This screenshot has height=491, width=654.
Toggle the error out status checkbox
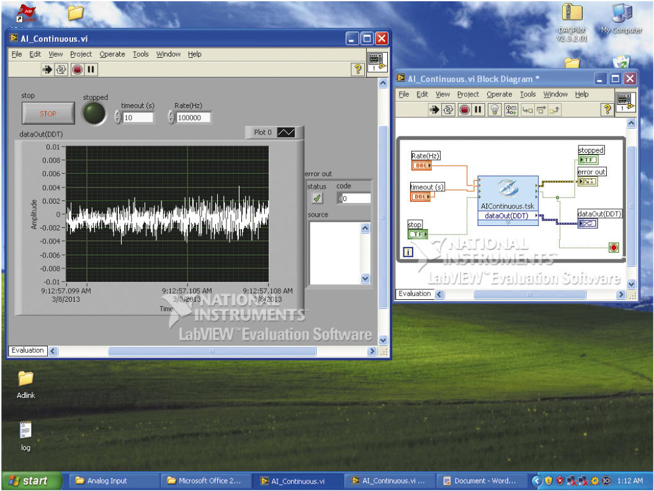pyautogui.click(x=317, y=198)
